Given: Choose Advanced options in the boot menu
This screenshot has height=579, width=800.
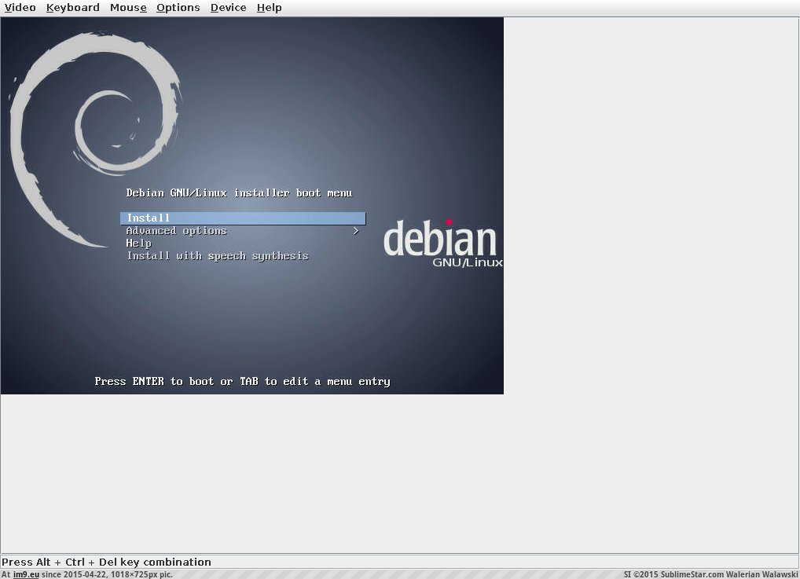Looking at the screenshot, I should (x=177, y=231).
